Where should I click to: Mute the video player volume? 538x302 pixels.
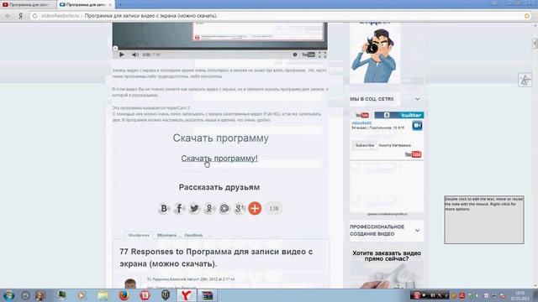click(x=135, y=55)
